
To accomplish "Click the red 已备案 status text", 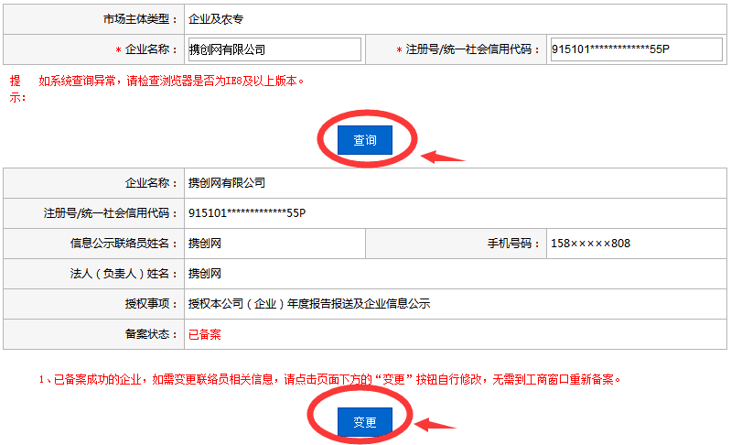I will (x=205, y=334).
